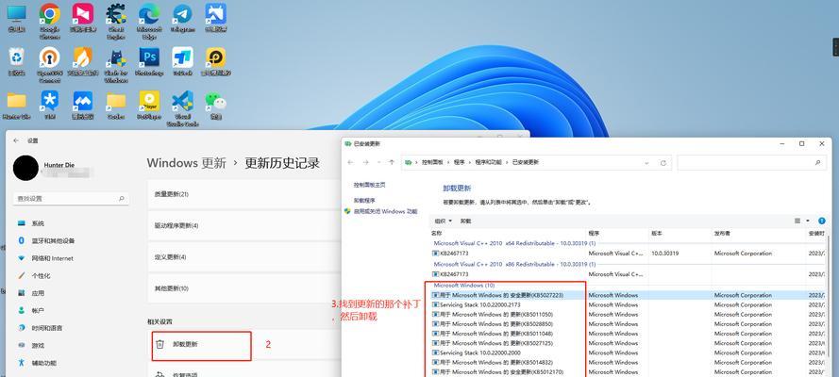This screenshot has height=377, width=839.
Task: Open the 组织 dropdown menu
Action: click(x=443, y=221)
